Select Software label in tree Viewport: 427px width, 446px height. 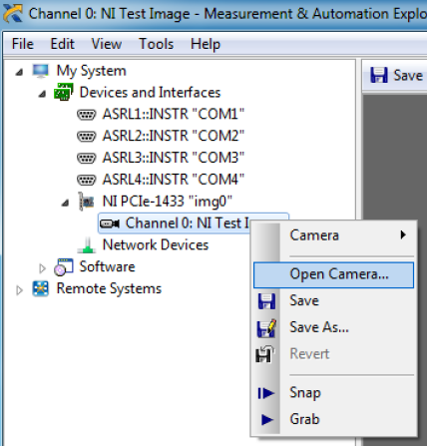pos(107,266)
